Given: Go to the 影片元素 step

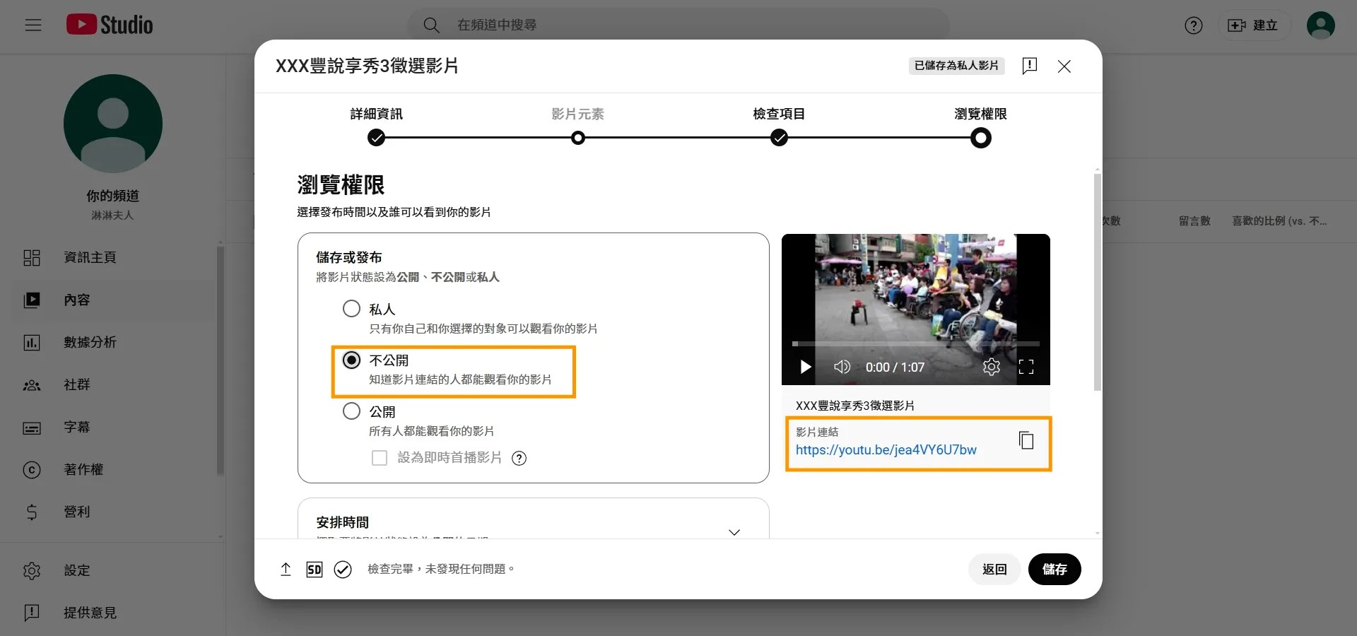Looking at the screenshot, I should [577, 126].
